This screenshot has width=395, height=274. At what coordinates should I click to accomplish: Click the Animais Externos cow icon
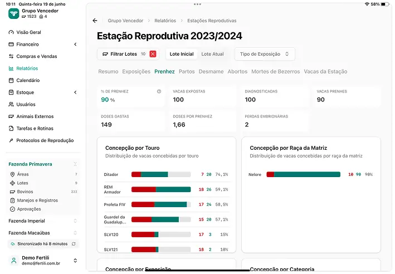coord(11,116)
